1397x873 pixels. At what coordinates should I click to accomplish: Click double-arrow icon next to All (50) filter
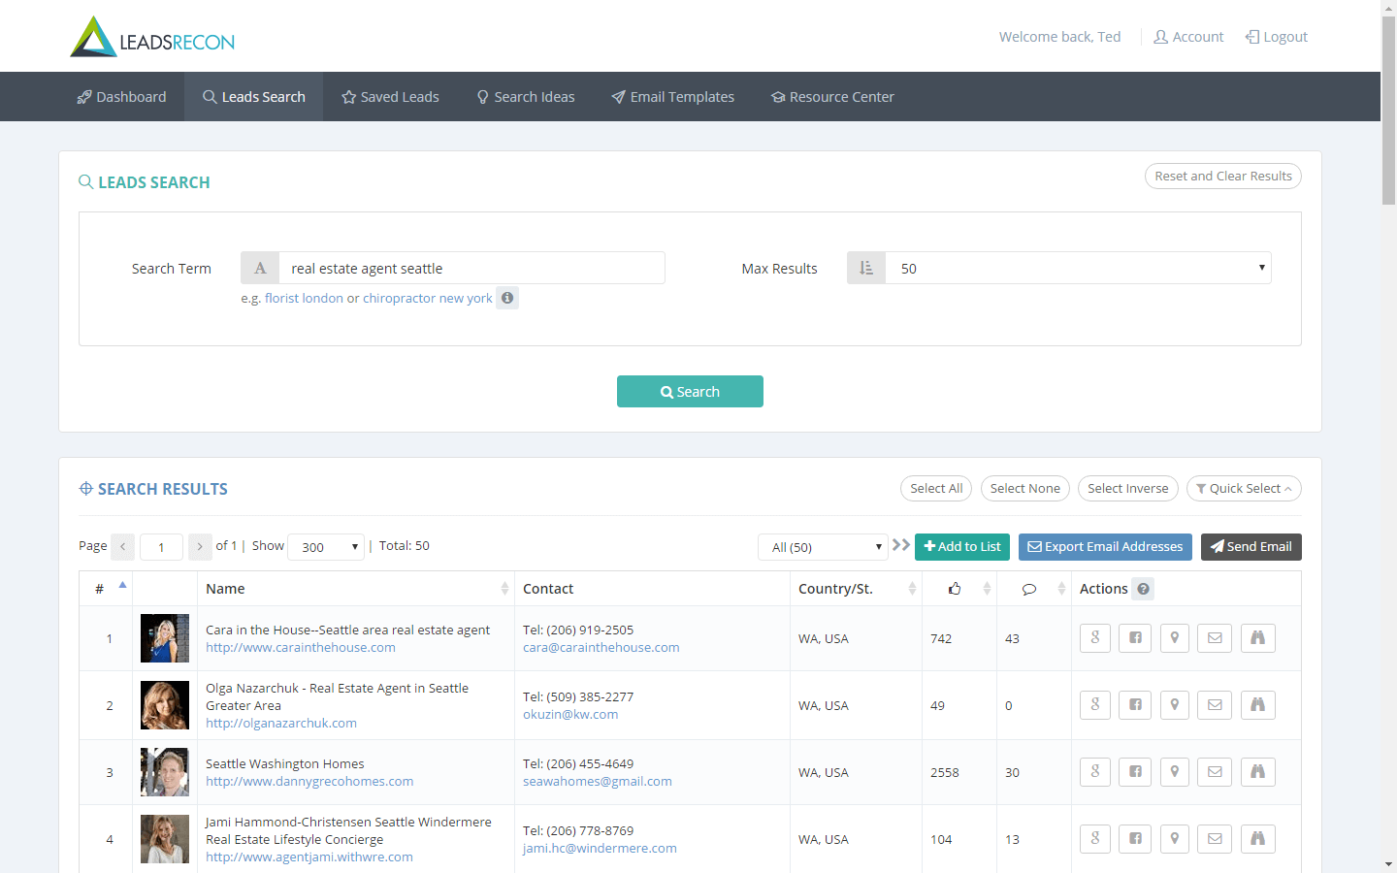coord(901,545)
